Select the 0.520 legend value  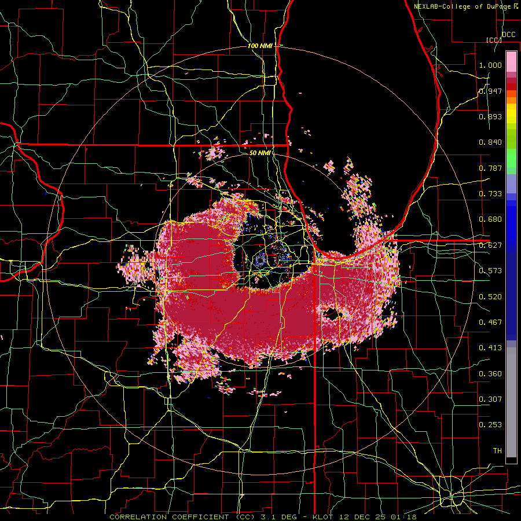pyautogui.click(x=490, y=297)
